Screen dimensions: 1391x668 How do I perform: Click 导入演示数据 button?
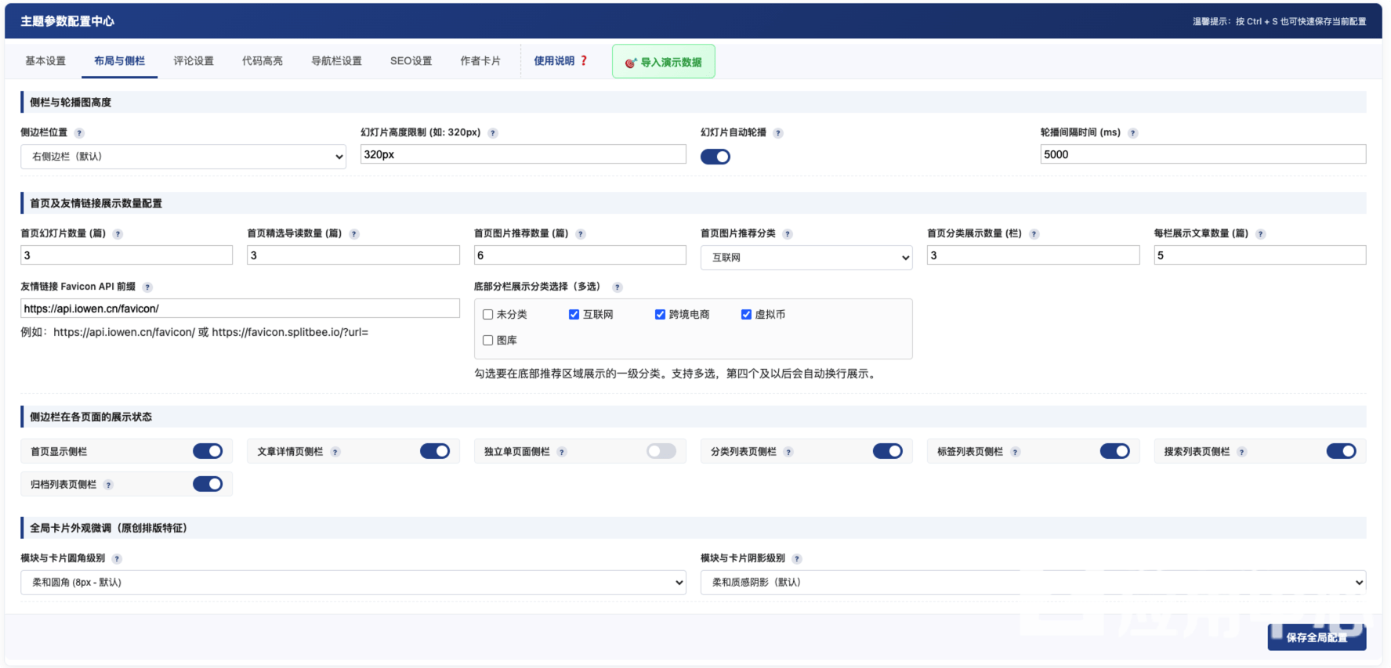click(664, 62)
